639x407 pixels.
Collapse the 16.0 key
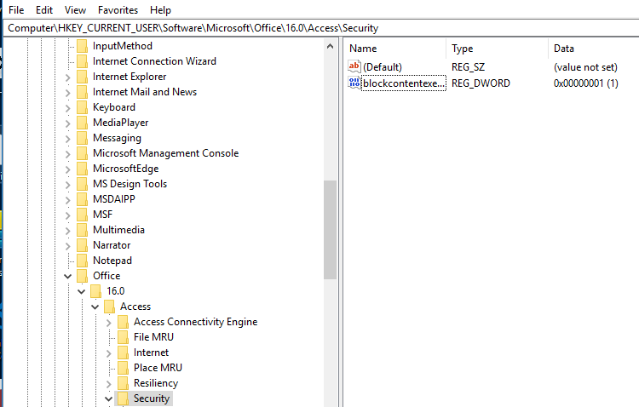click(x=82, y=292)
